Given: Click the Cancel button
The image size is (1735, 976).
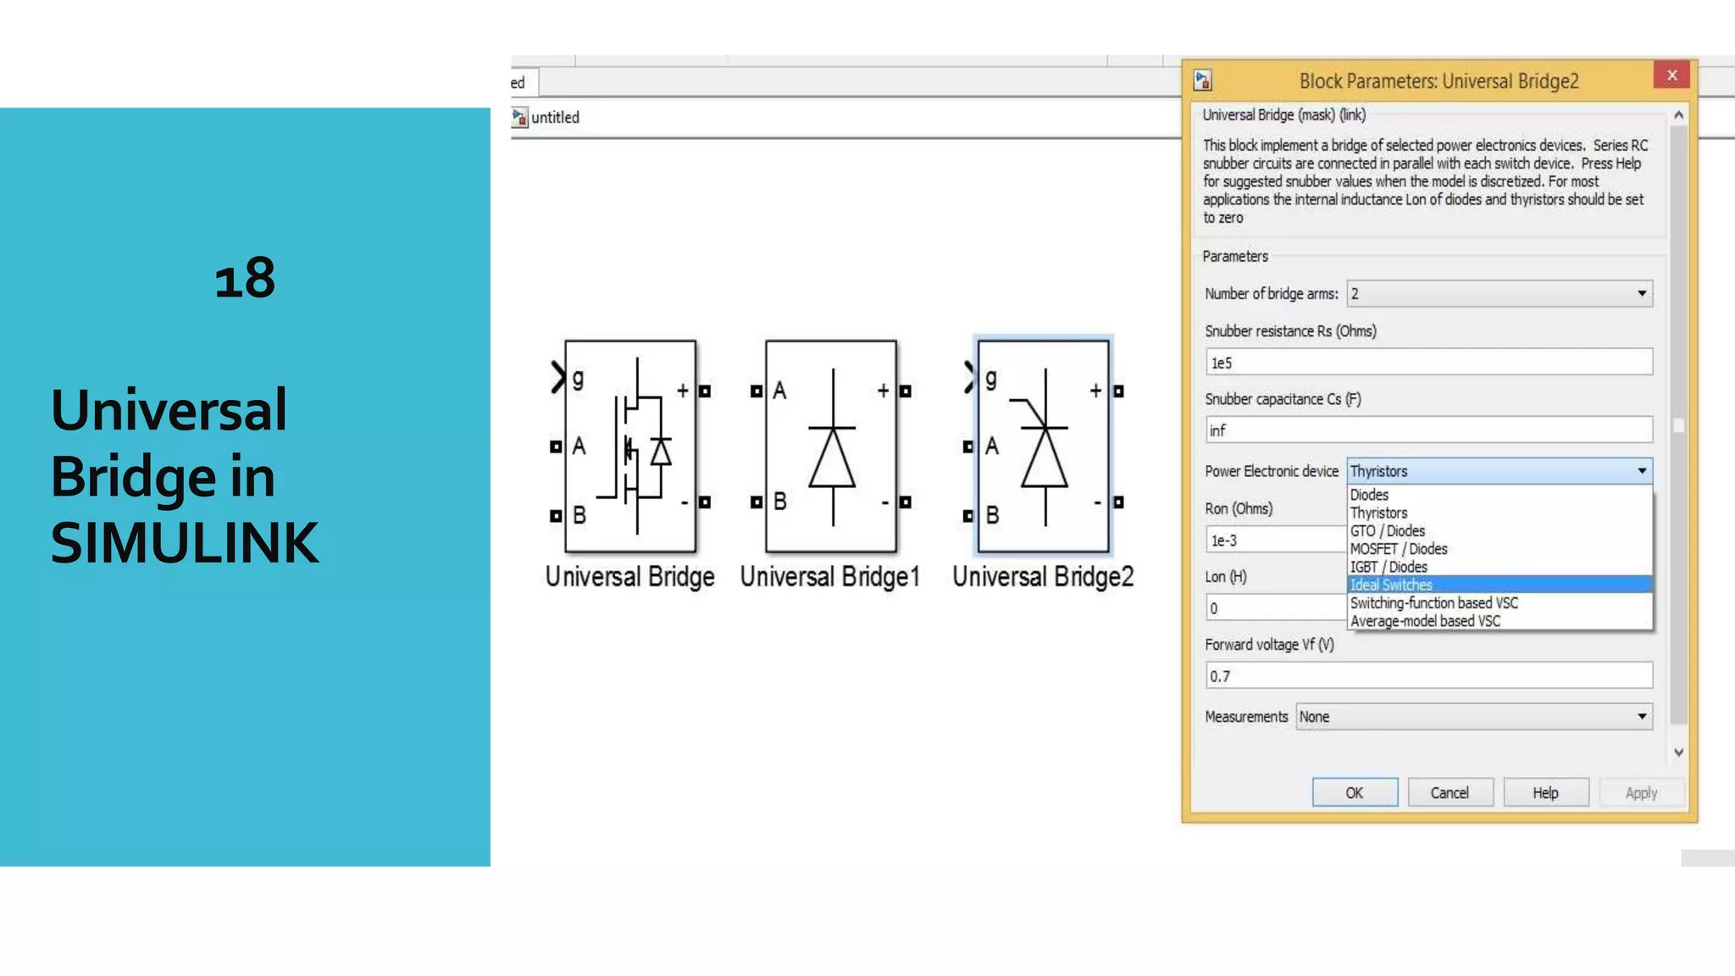Looking at the screenshot, I should [x=1450, y=793].
